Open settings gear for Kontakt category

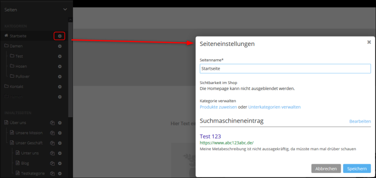click(60, 87)
